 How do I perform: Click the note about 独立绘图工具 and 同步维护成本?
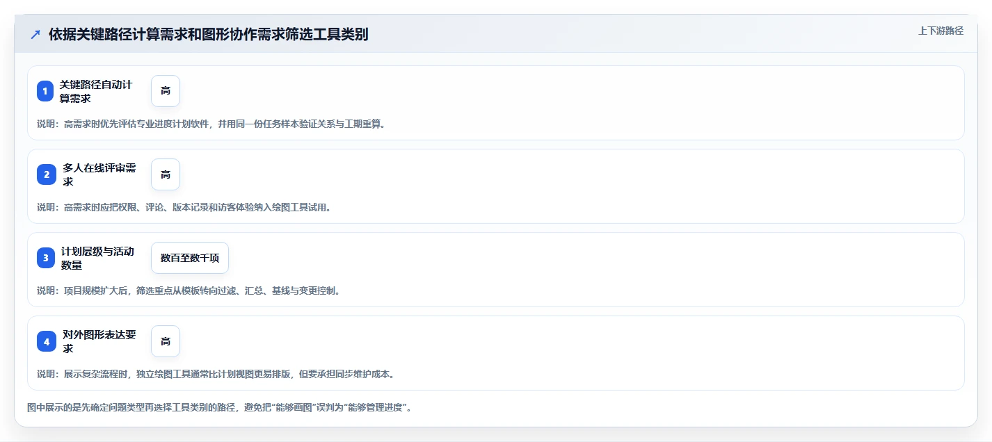[x=216, y=374]
